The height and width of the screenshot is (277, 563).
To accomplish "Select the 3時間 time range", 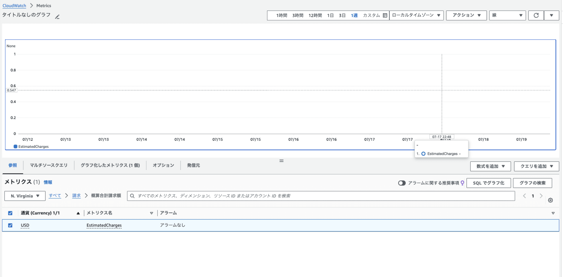I will [298, 15].
